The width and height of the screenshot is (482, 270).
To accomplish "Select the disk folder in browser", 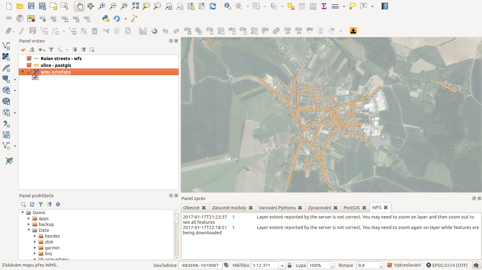I will (x=49, y=242).
